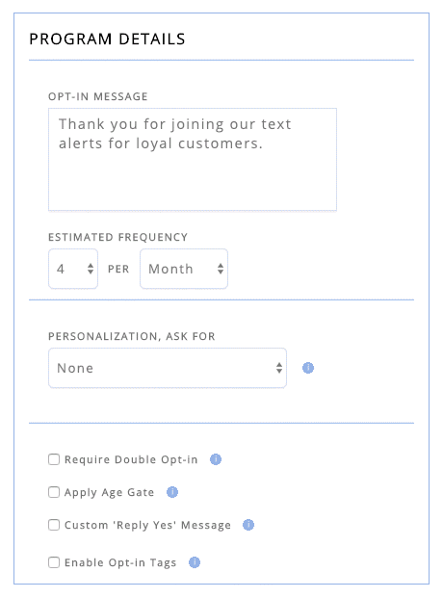
Task: Click the PROGRAM DETAILS section heading
Action: [x=107, y=39]
